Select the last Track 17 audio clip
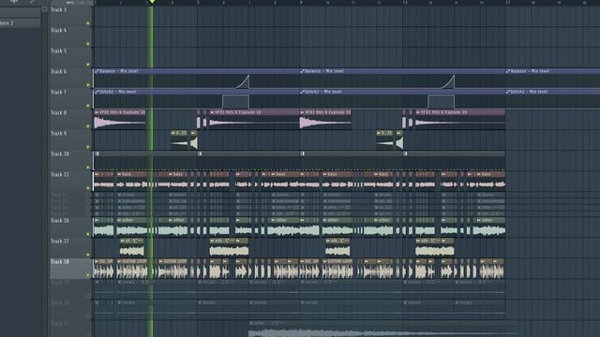The height and width of the screenshot is (337, 600). (x=435, y=247)
